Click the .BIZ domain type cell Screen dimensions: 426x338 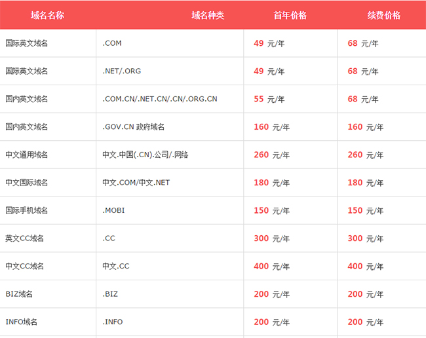pyautogui.click(x=109, y=294)
